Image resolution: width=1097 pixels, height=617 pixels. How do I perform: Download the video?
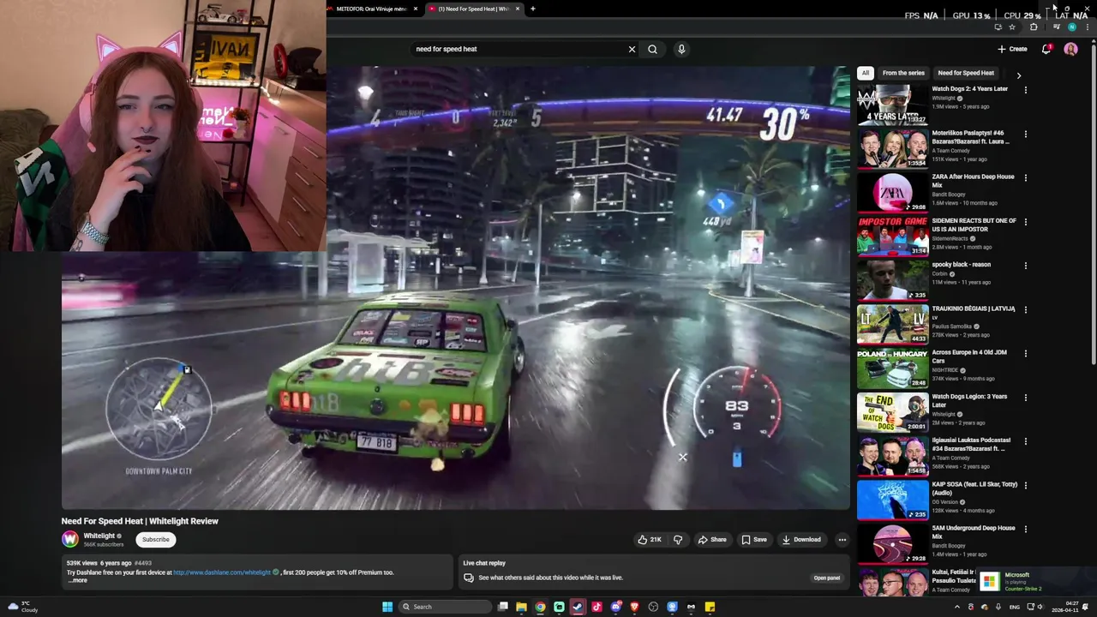pos(801,540)
